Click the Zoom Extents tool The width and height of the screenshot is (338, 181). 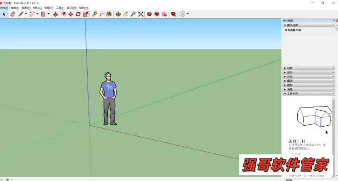coord(141,14)
